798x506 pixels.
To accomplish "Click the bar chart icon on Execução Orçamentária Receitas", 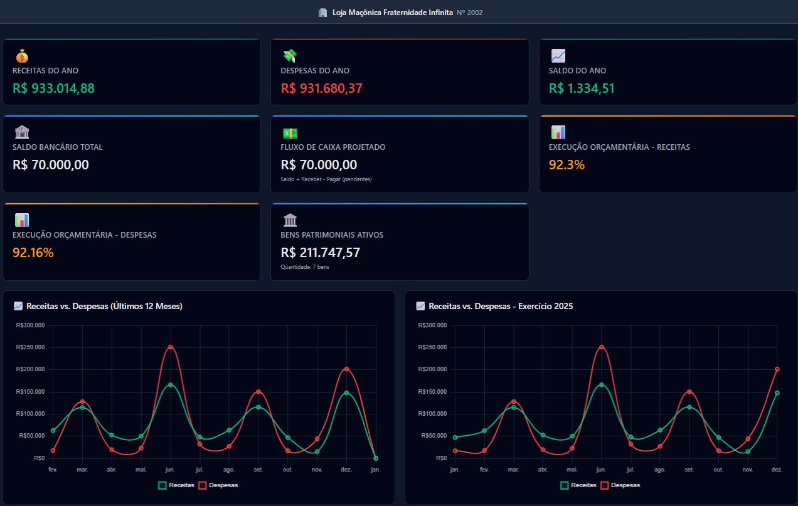I will point(558,132).
